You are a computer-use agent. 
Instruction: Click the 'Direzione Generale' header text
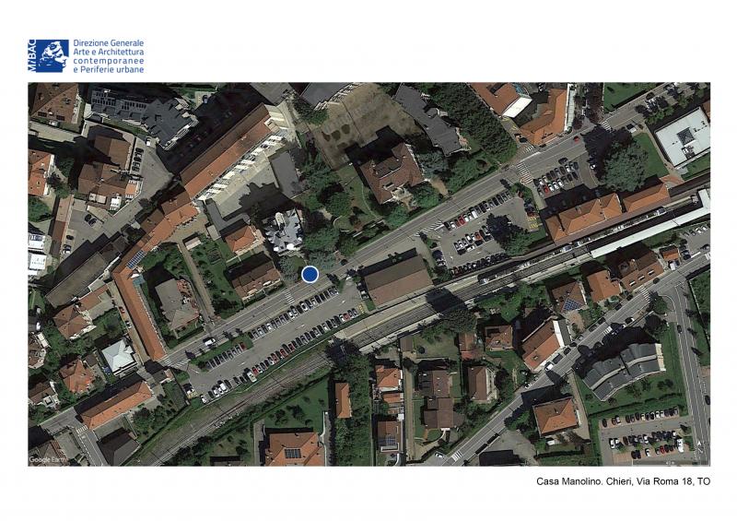108,43
